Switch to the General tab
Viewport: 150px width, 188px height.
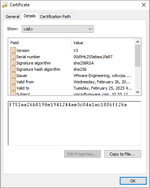pyautogui.click(x=13, y=17)
